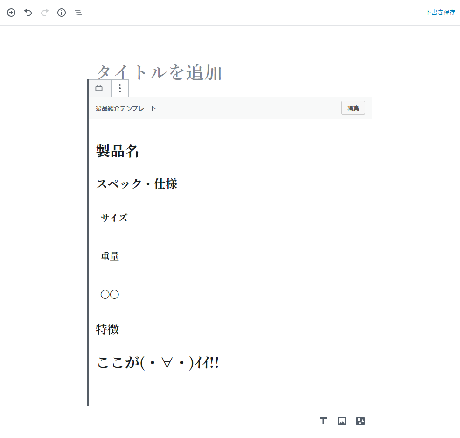The width and height of the screenshot is (460, 438).
Task: Insert a gallery block icon
Action: 361,421
